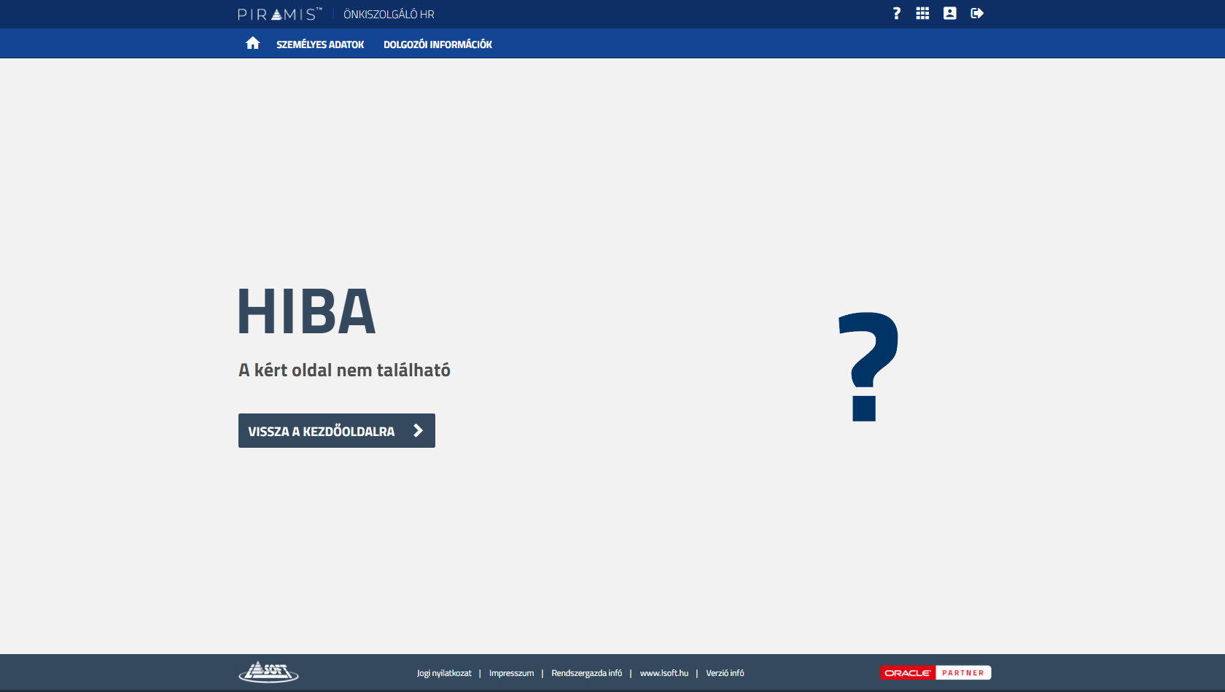Open the user profile icon
Screen dimensions: 1225x692
(x=949, y=13)
